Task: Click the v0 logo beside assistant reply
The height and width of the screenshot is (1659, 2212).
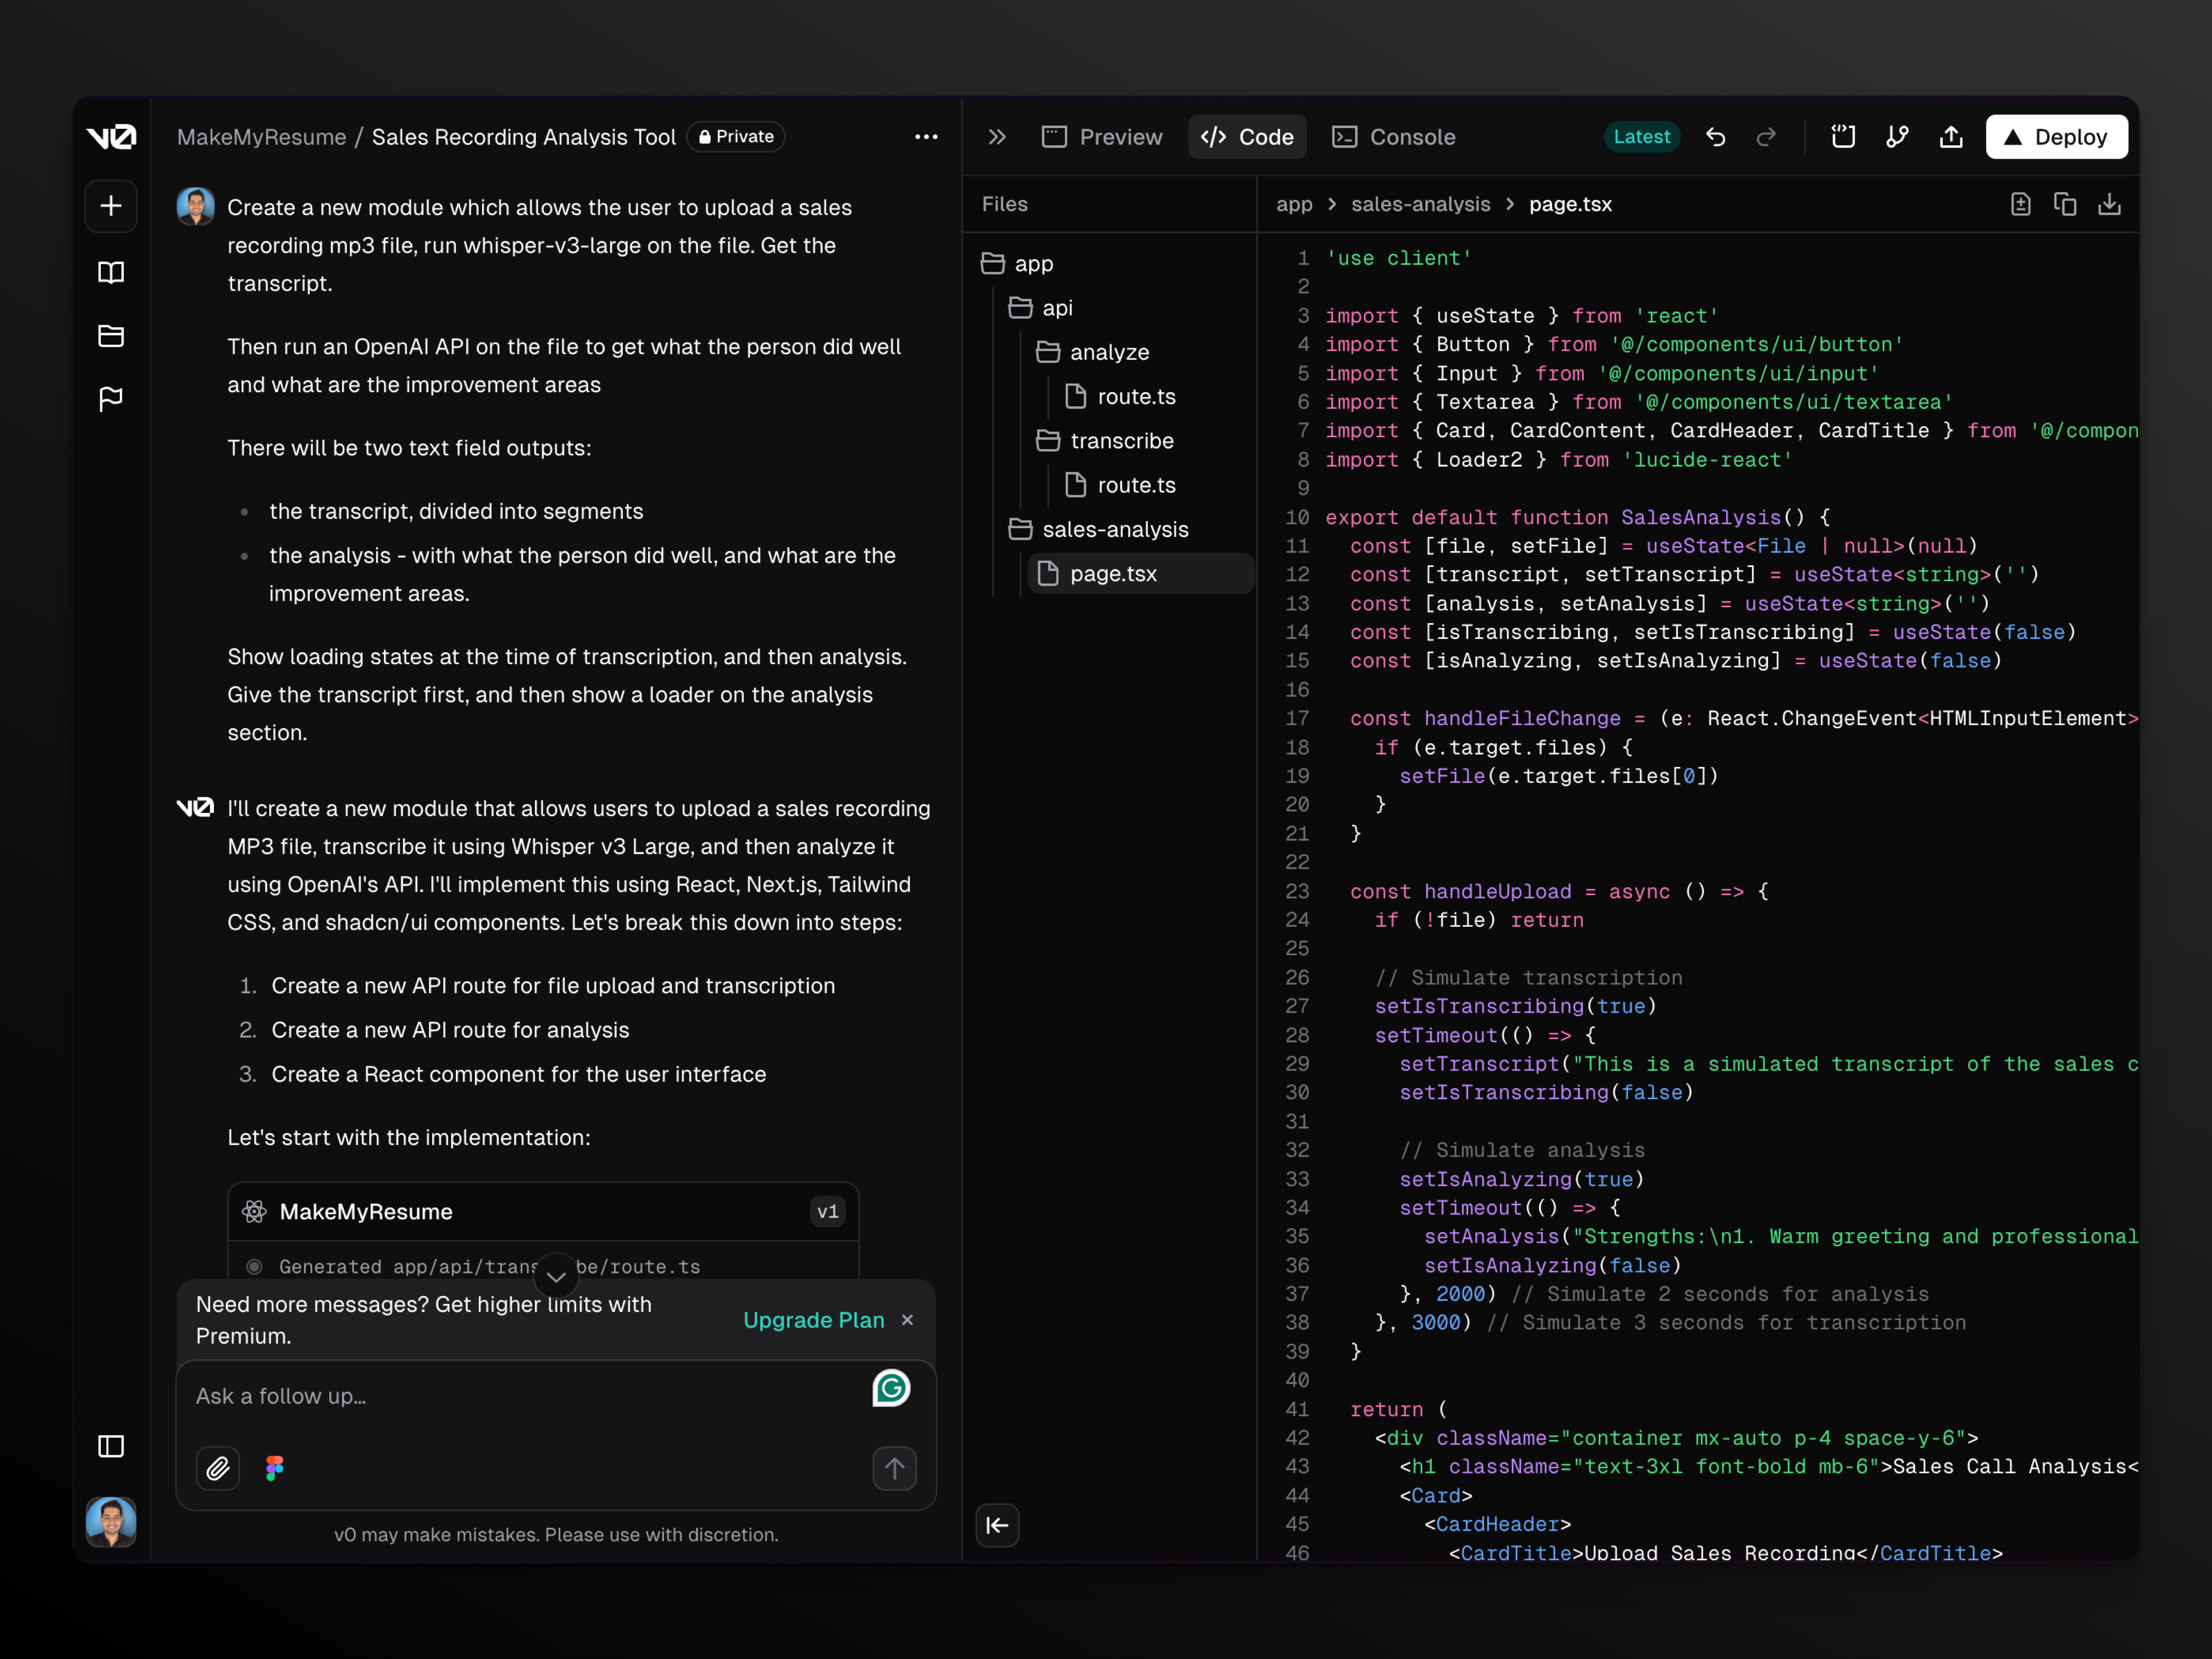Action: 195,807
